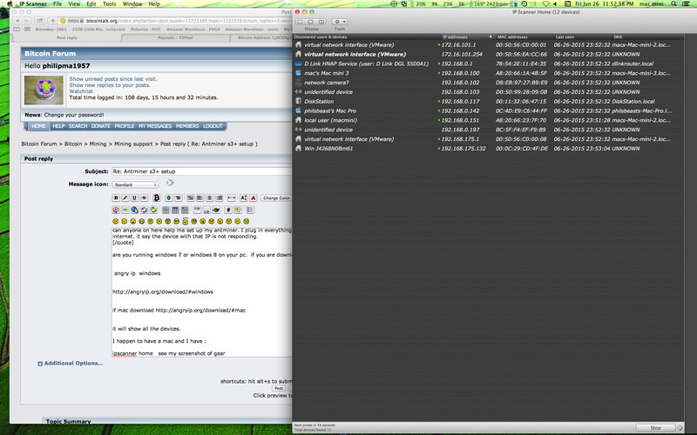Viewport: 697px width, 435px height.
Task: Click Safari share button
Action: pyautogui.click(x=39, y=21)
